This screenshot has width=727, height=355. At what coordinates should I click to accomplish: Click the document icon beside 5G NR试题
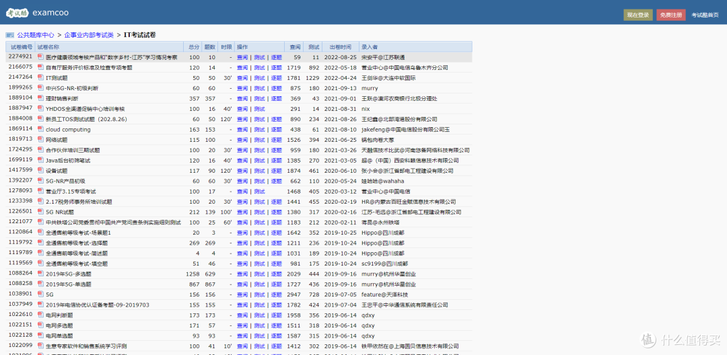(x=40, y=212)
